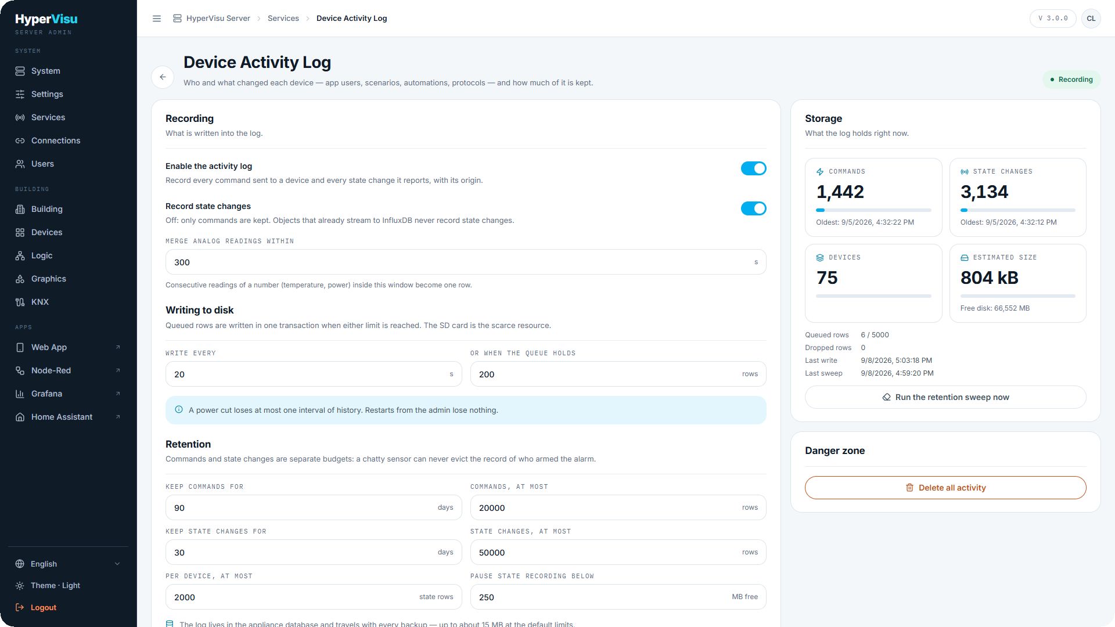
Task: Open Node-Red external link arrow
Action: [118, 370]
